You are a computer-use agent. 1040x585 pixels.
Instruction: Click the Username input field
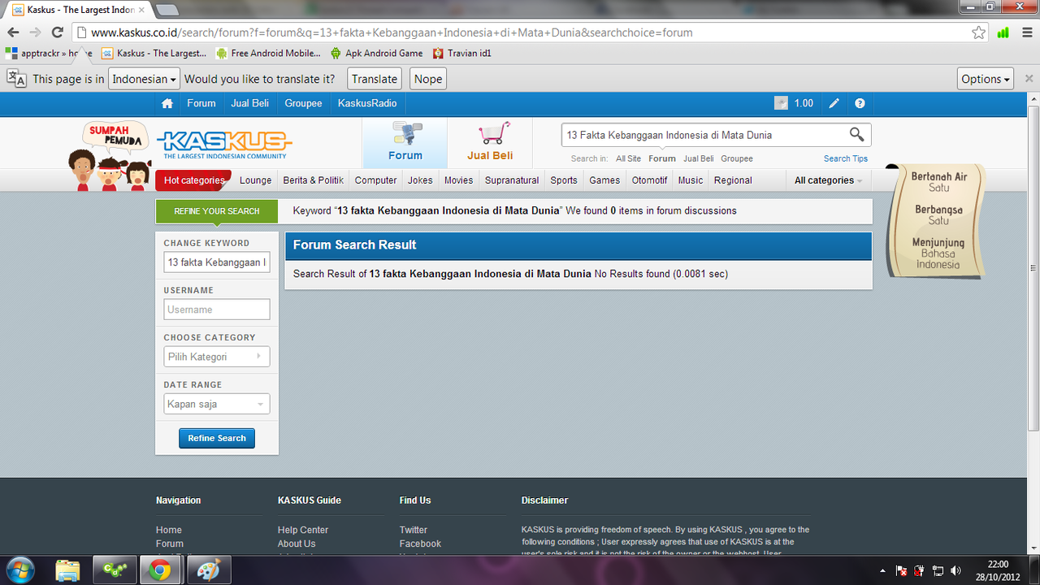(217, 310)
